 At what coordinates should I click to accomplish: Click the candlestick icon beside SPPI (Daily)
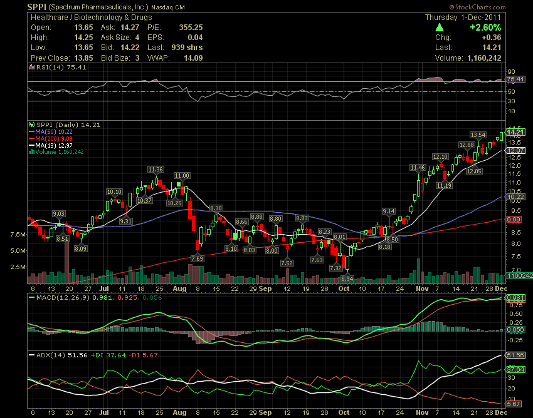click(x=31, y=125)
